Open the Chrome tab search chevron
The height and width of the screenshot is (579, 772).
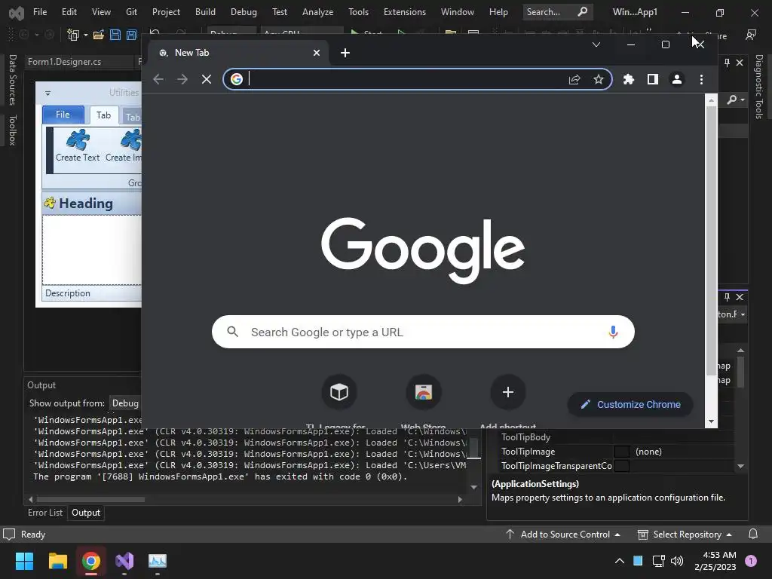[596, 44]
